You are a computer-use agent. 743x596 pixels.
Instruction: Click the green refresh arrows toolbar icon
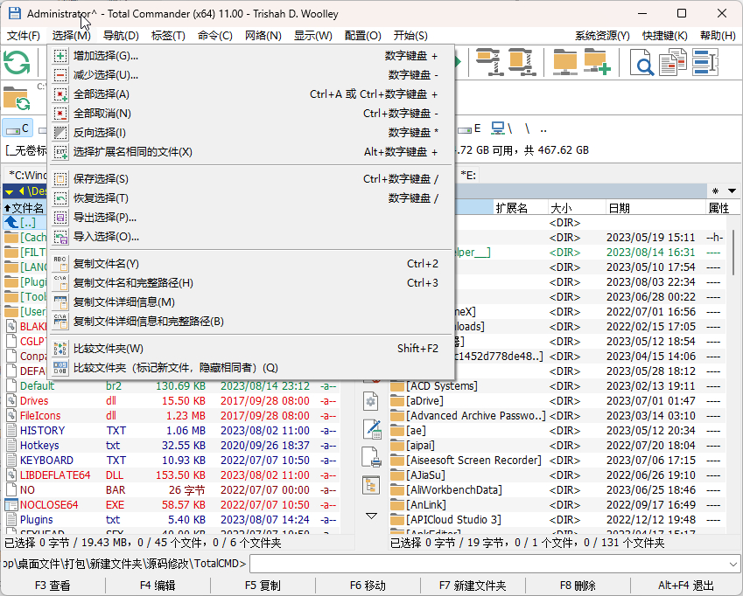click(x=17, y=62)
